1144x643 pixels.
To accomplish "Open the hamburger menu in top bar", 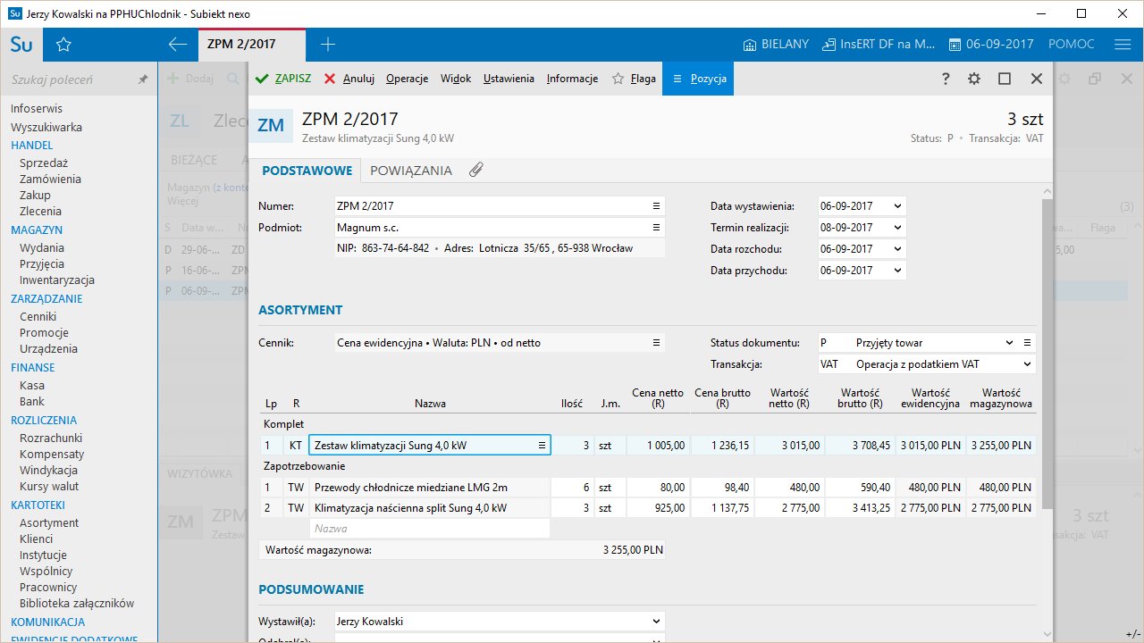I will pyautogui.click(x=1123, y=45).
